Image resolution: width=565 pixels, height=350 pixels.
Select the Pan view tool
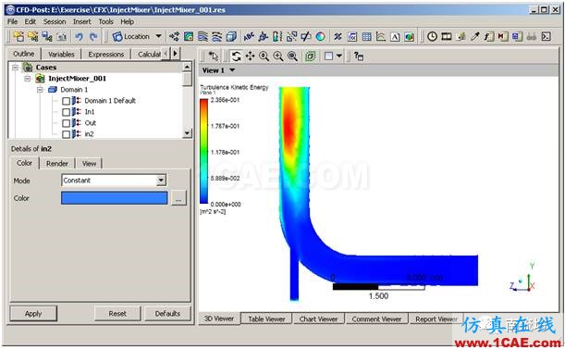(250, 56)
